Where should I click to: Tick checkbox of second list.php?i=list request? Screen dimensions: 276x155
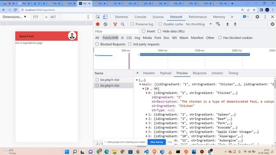(97, 86)
